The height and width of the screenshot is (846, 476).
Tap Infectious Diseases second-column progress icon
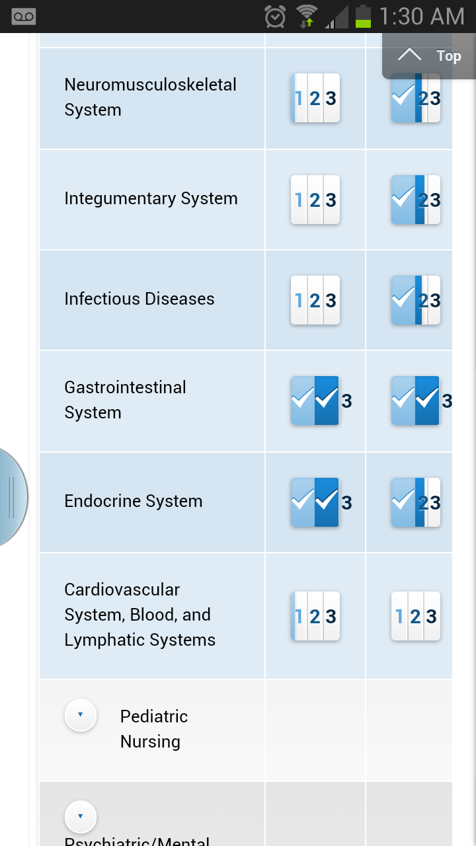[416, 300]
